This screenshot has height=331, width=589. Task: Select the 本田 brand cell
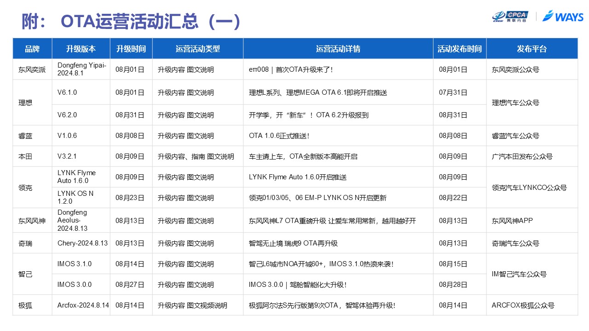point(32,157)
